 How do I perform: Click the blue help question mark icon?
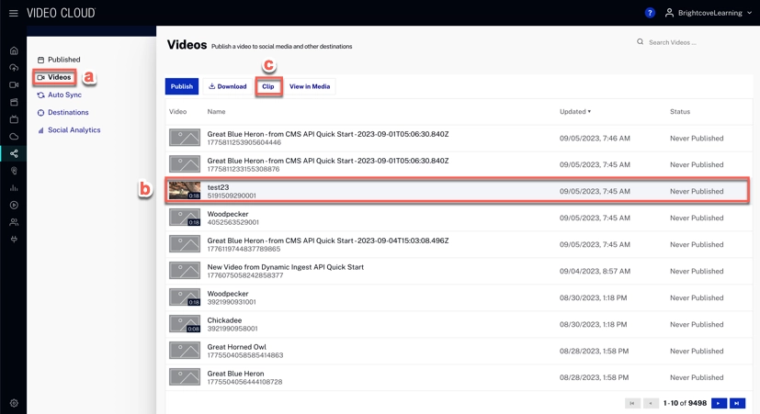pos(649,13)
